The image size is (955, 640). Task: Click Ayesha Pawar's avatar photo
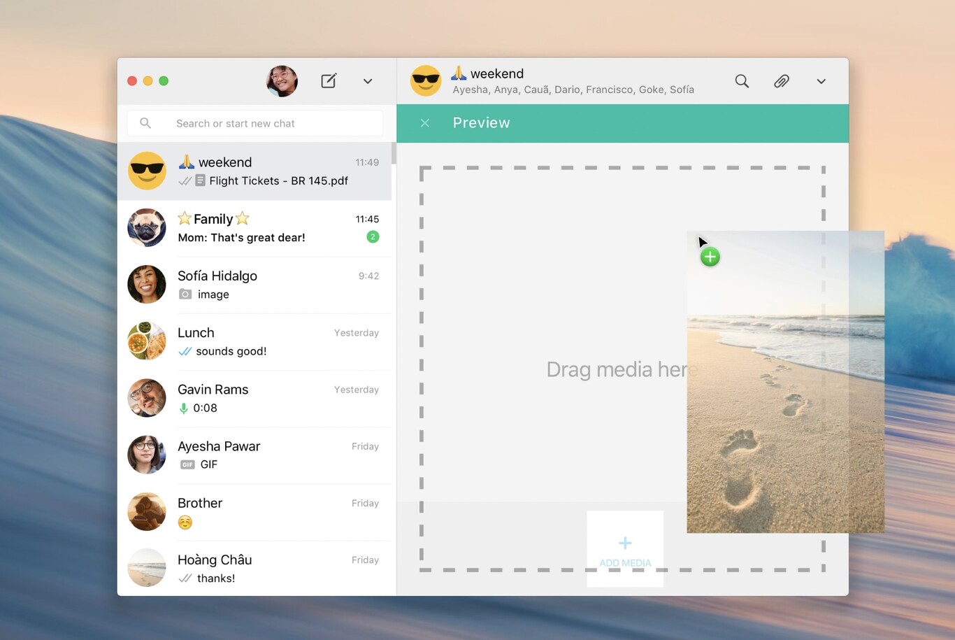(147, 454)
